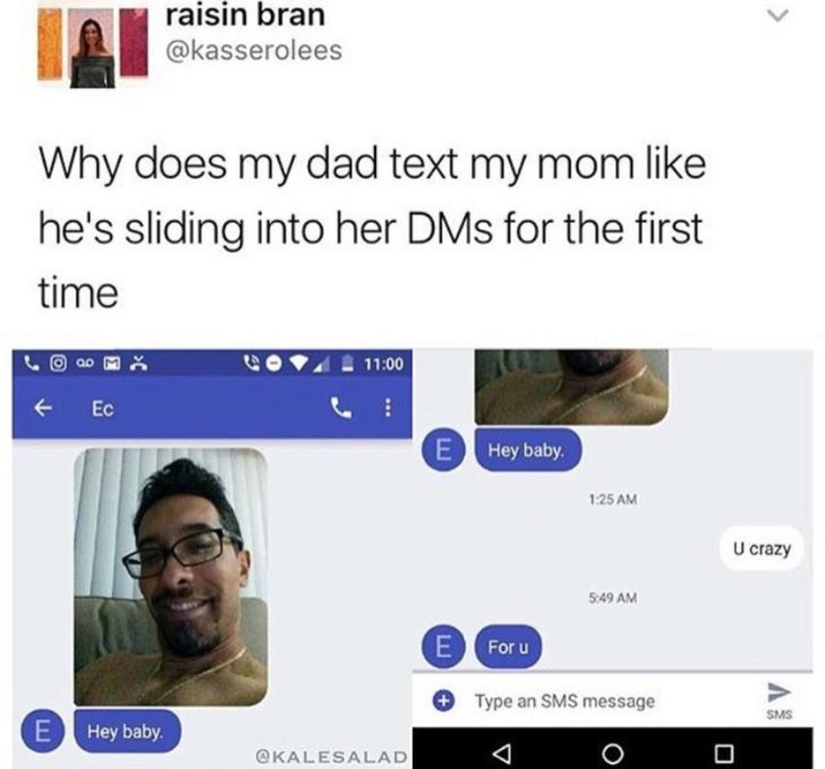Screen dimensions: 825x769
Task: Open the selfie photo message
Action: [170, 576]
